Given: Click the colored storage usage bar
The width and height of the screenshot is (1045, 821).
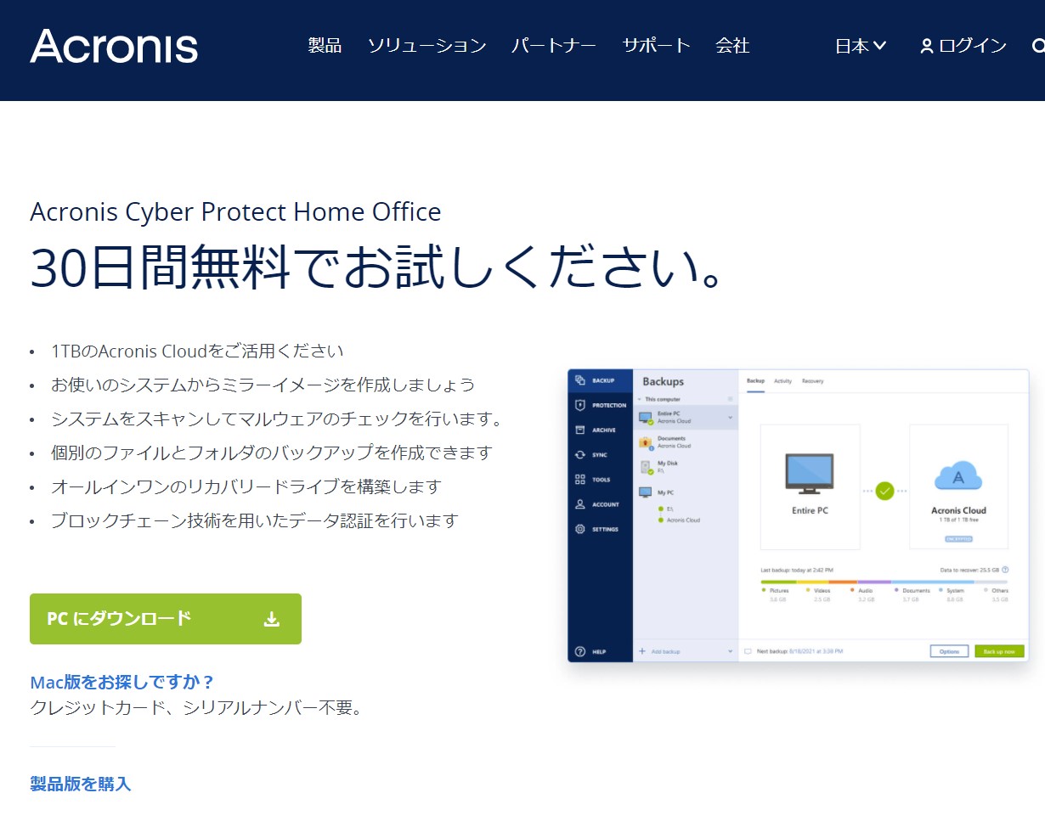Looking at the screenshot, I should coord(884,582).
